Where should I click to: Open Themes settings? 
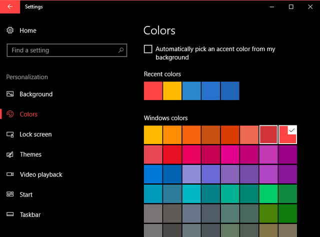click(30, 154)
